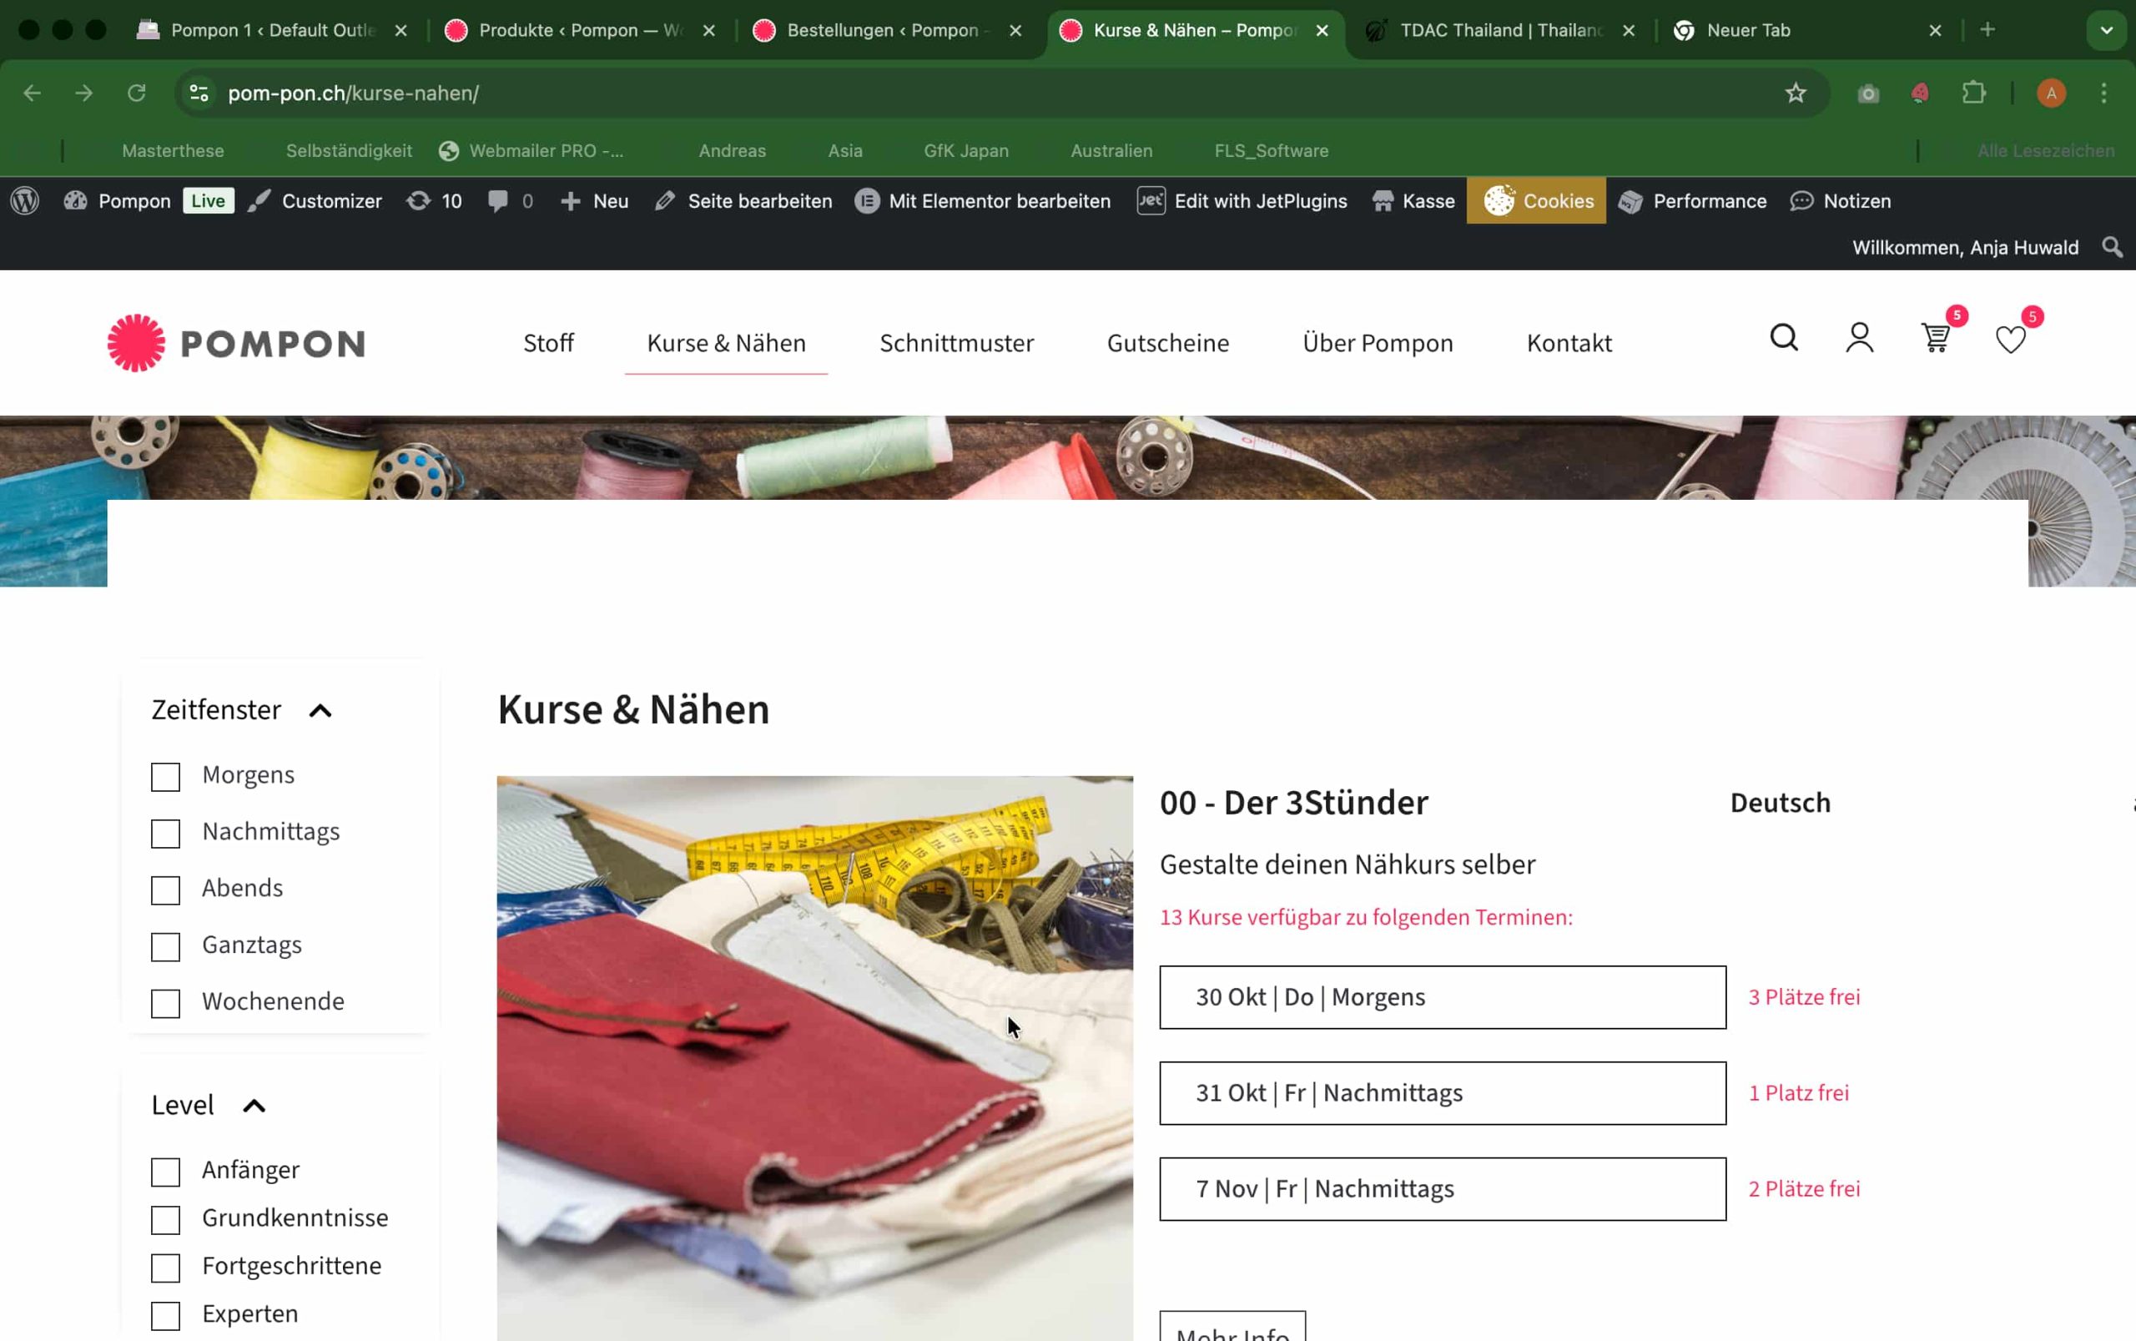The image size is (2136, 1341).
Task: Click the wishlist heart icon
Action: [2009, 340]
